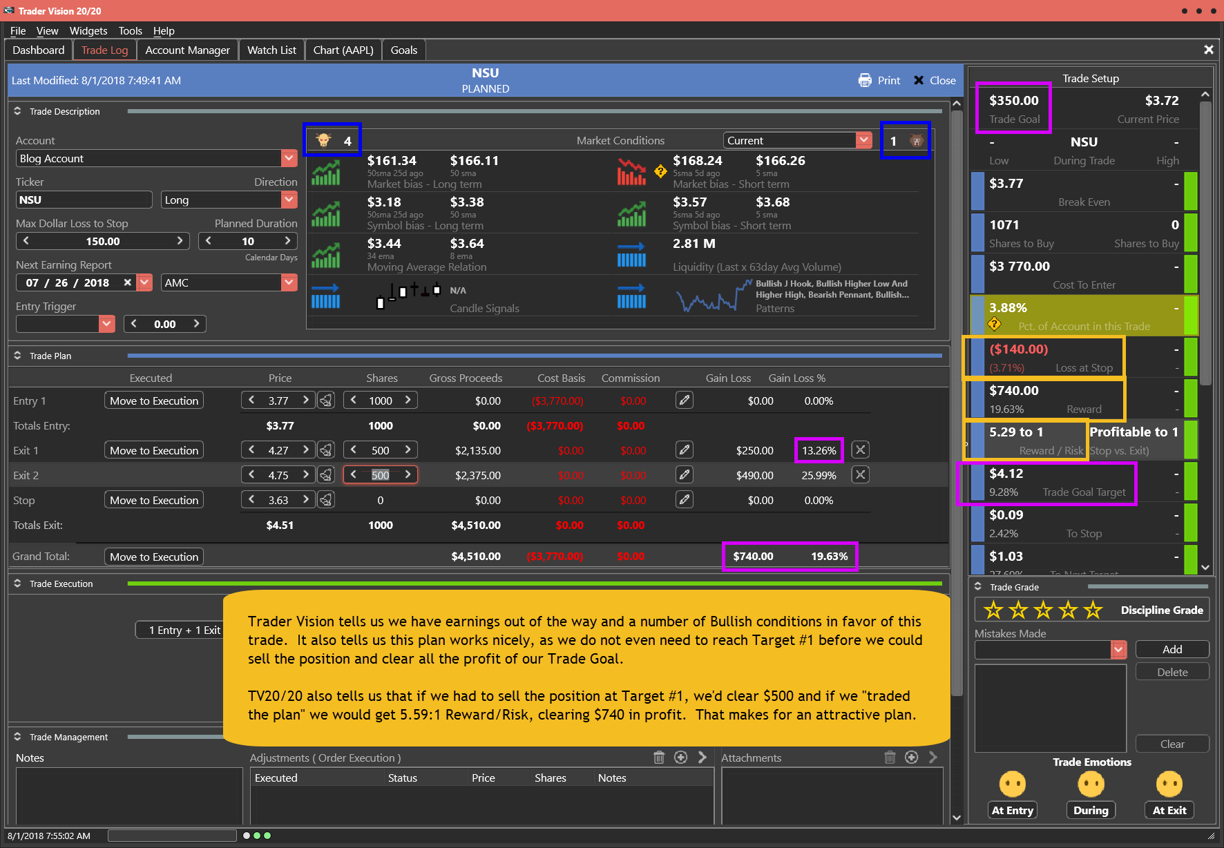Open the Market Conditions Current dropdown

[x=863, y=140]
